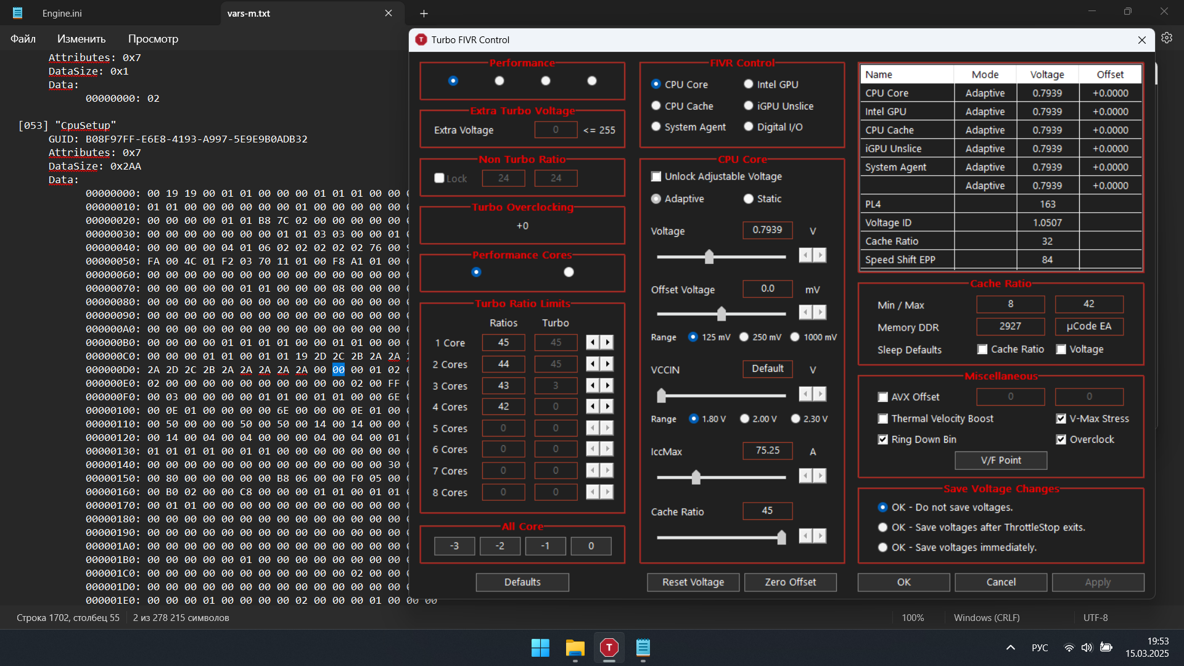Image resolution: width=1184 pixels, height=666 pixels.
Task: Click OK button in FIVR dialog
Action: 903,582
